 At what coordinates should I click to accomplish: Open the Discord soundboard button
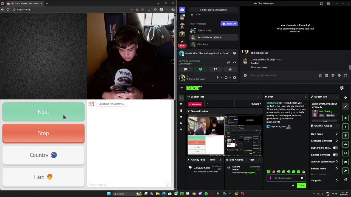coord(230,69)
